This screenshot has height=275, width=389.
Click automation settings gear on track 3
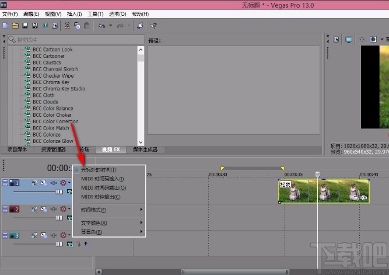point(63,235)
